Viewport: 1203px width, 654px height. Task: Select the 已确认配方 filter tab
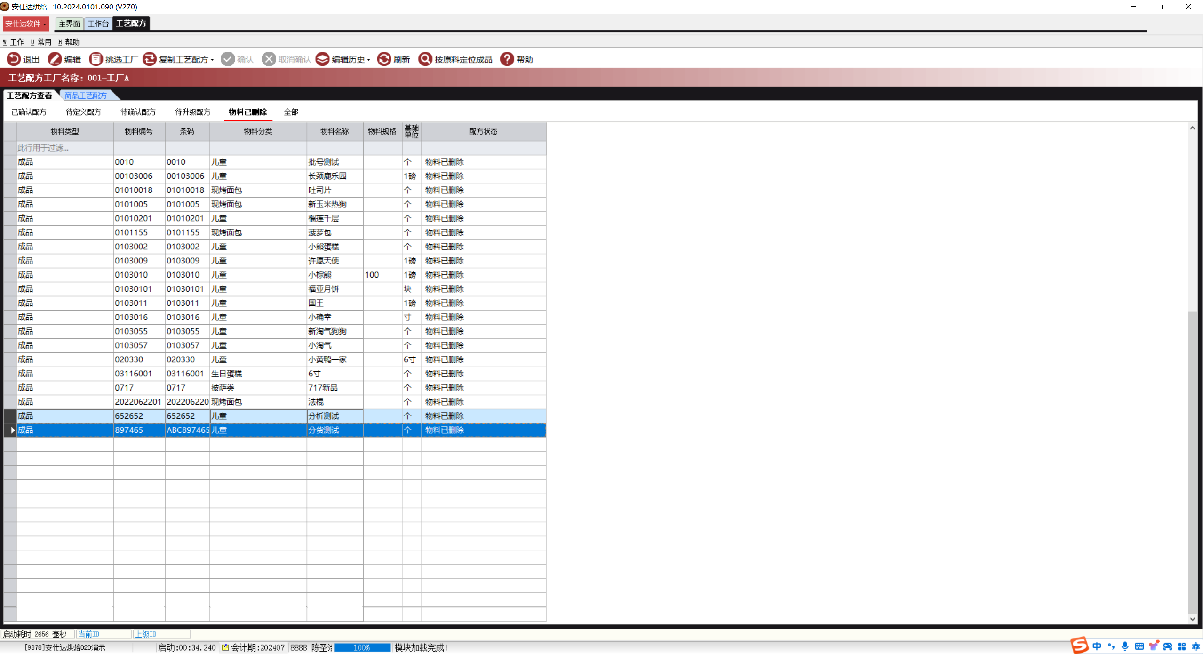tap(29, 112)
